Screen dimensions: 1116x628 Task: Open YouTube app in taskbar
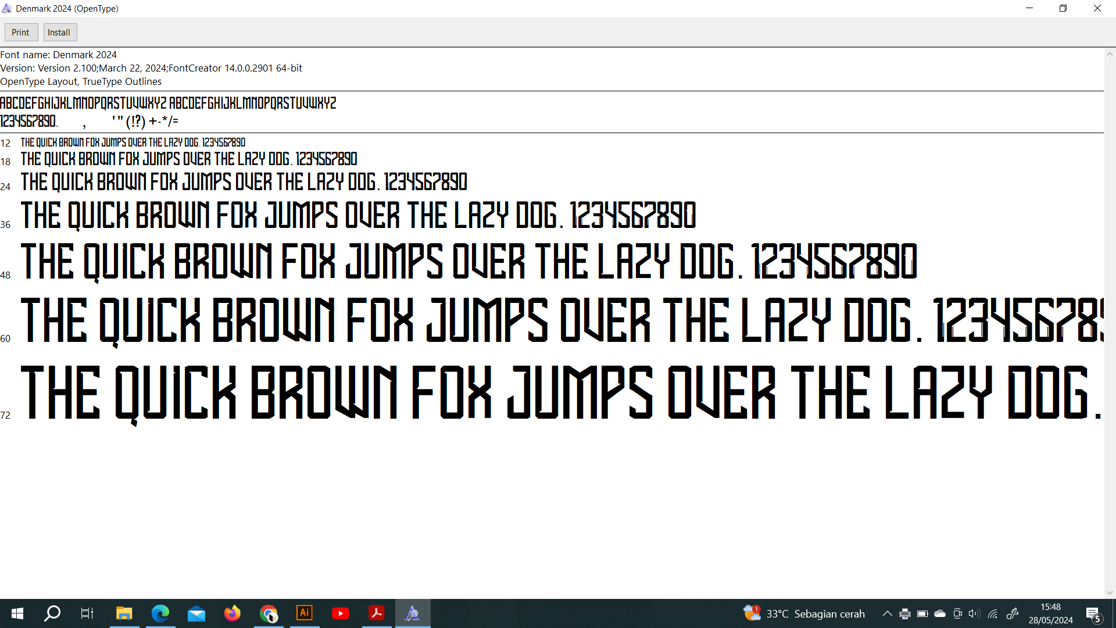pyautogui.click(x=341, y=613)
